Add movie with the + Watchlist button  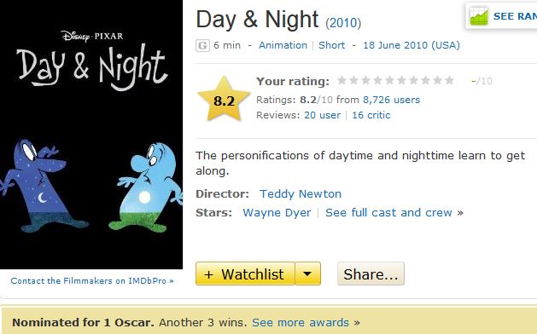click(x=245, y=274)
